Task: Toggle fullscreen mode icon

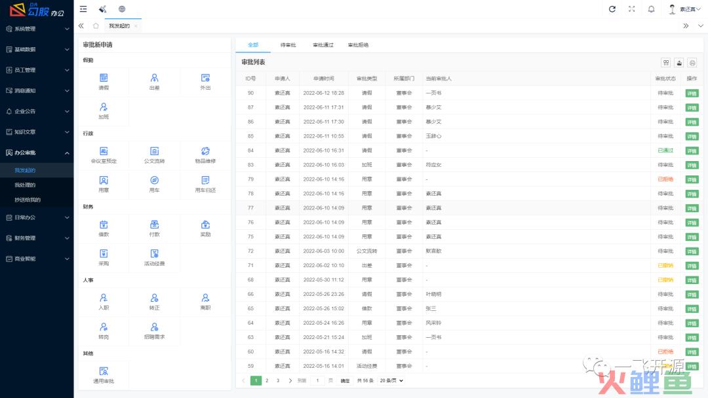Action: pyautogui.click(x=632, y=9)
